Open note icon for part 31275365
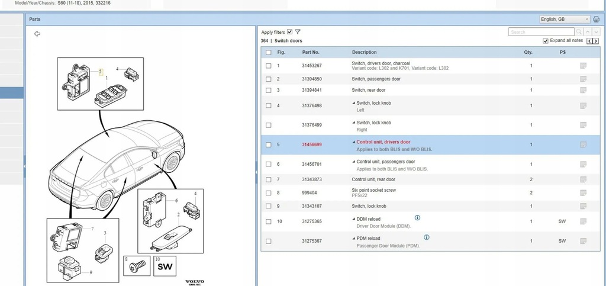Viewport: 606px width, 286px height. (583, 221)
